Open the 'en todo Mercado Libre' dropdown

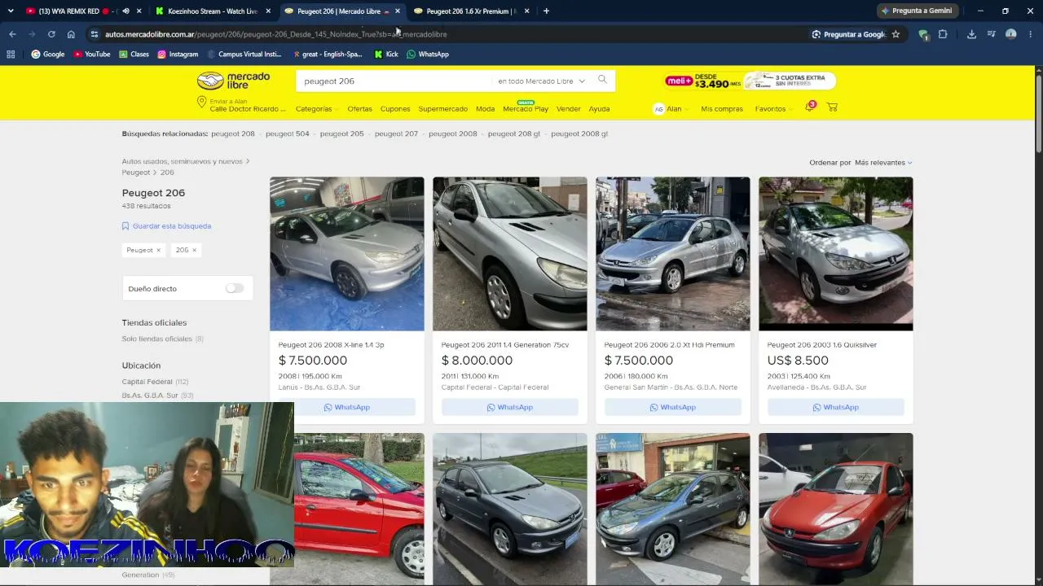point(541,81)
